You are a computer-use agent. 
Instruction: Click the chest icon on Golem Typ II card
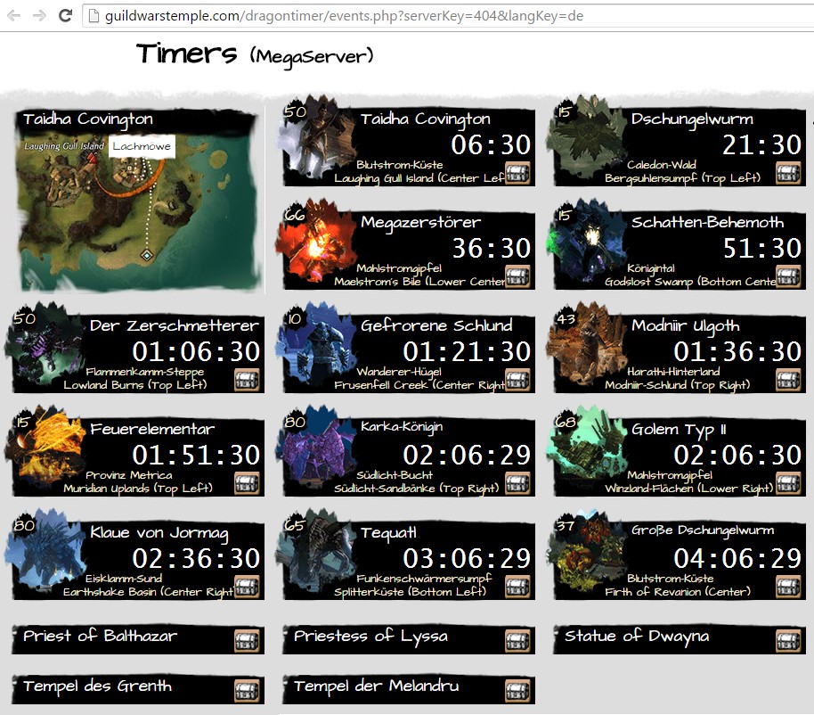788,483
